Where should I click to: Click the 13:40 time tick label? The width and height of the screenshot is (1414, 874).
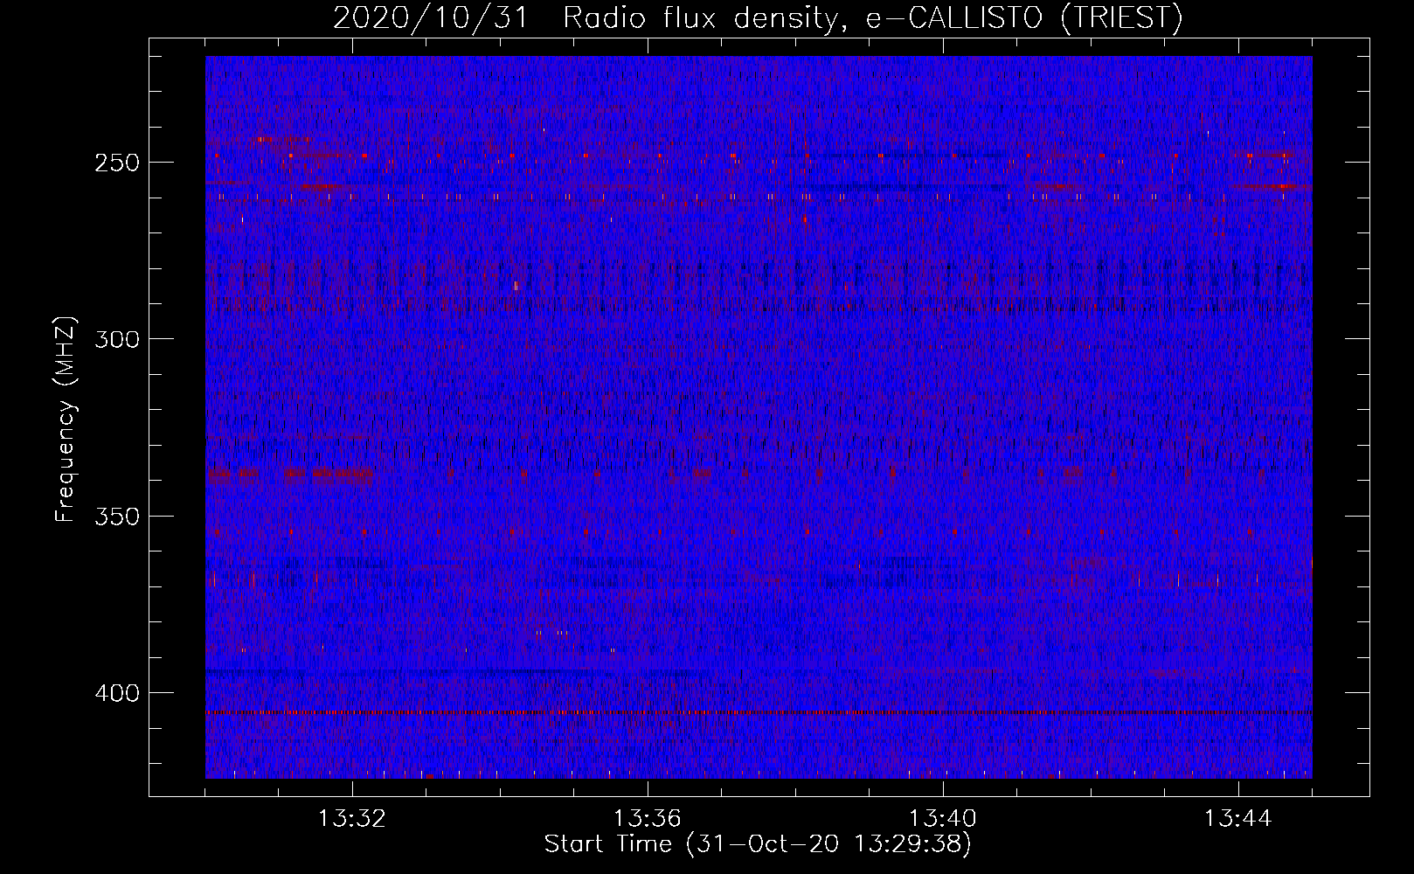coord(943,819)
